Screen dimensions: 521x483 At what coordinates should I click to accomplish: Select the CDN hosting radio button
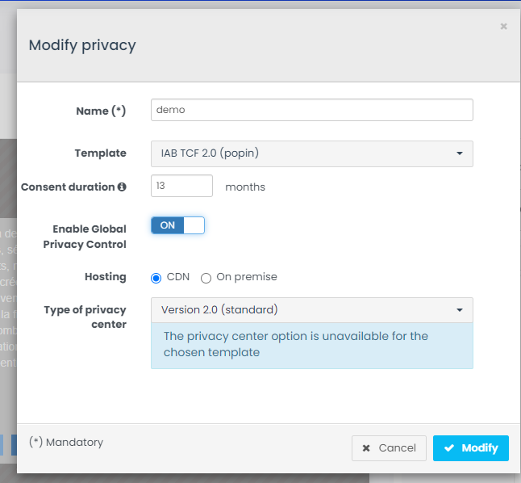click(x=156, y=278)
